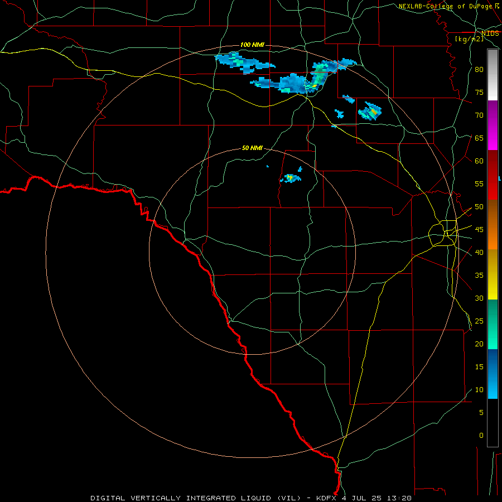Screen dimensions: 502x502
Task: Click the legend value 45
Action: (x=479, y=230)
